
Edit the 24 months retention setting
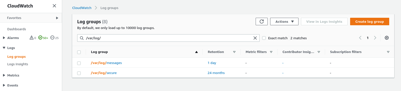pyautogui.click(x=216, y=73)
